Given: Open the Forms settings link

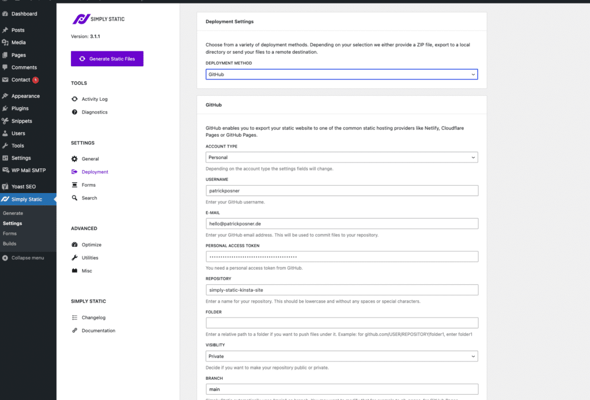Looking at the screenshot, I should pyautogui.click(x=88, y=185).
